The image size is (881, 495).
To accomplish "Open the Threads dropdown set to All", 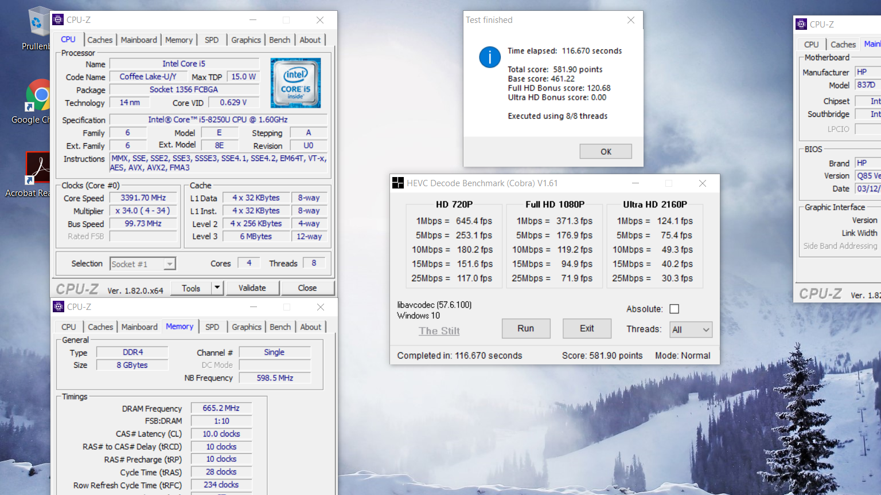I will coord(691,329).
